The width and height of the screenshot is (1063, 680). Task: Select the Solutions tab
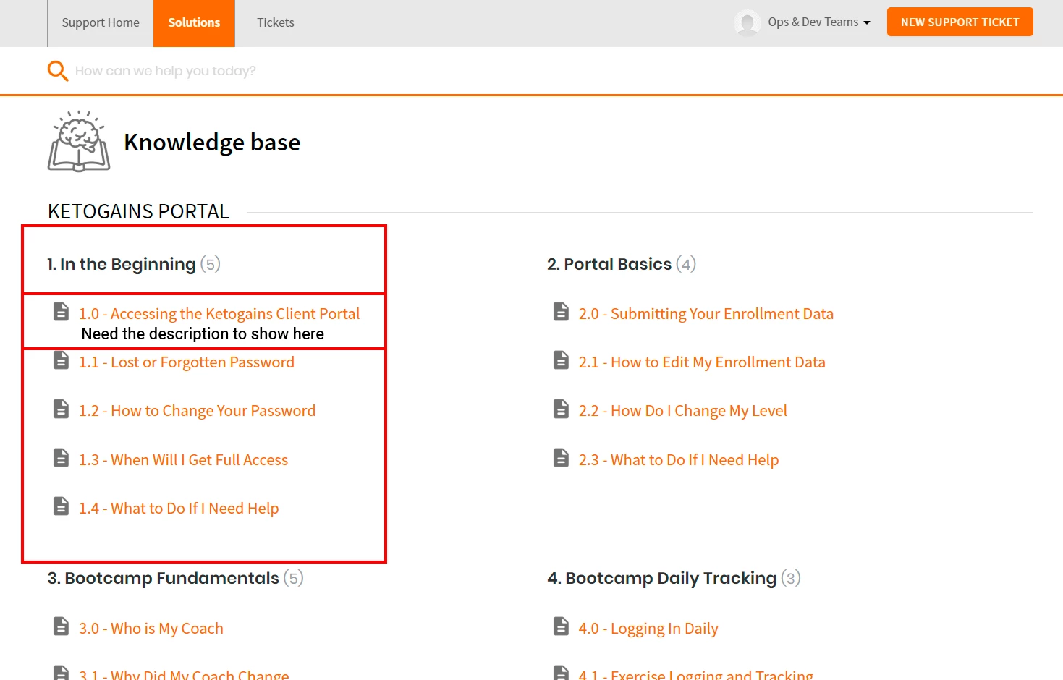pos(194,22)
